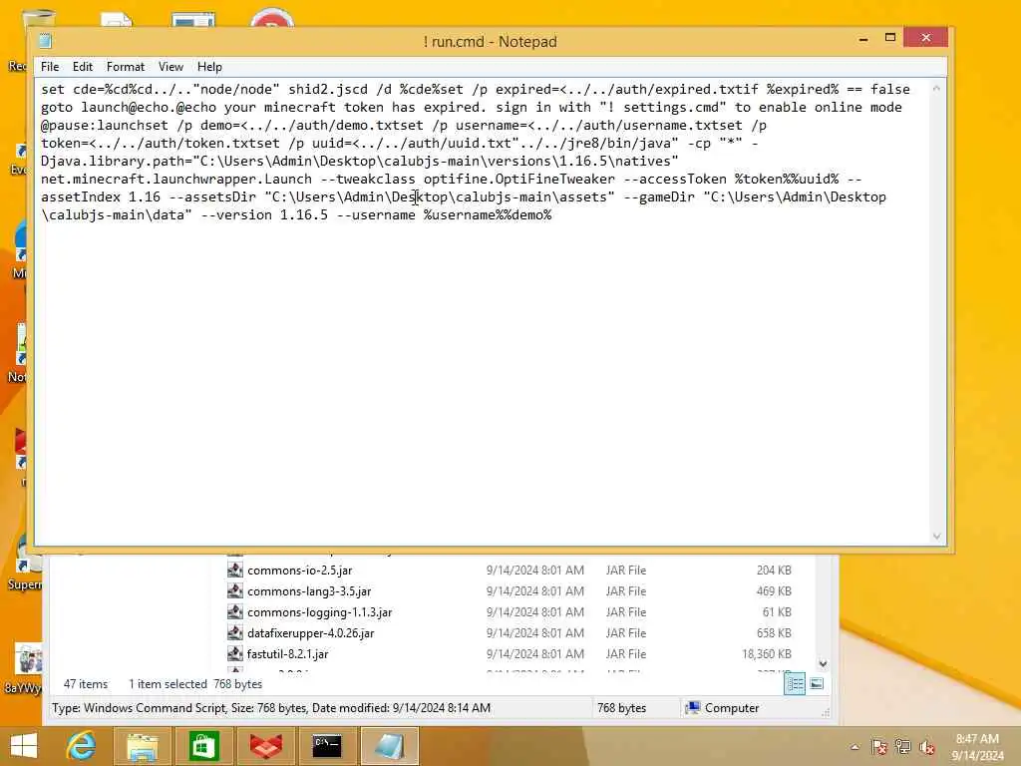
Task: Click the datafixerupper-4.0.26.jar file icon
Action: (235, 632)
